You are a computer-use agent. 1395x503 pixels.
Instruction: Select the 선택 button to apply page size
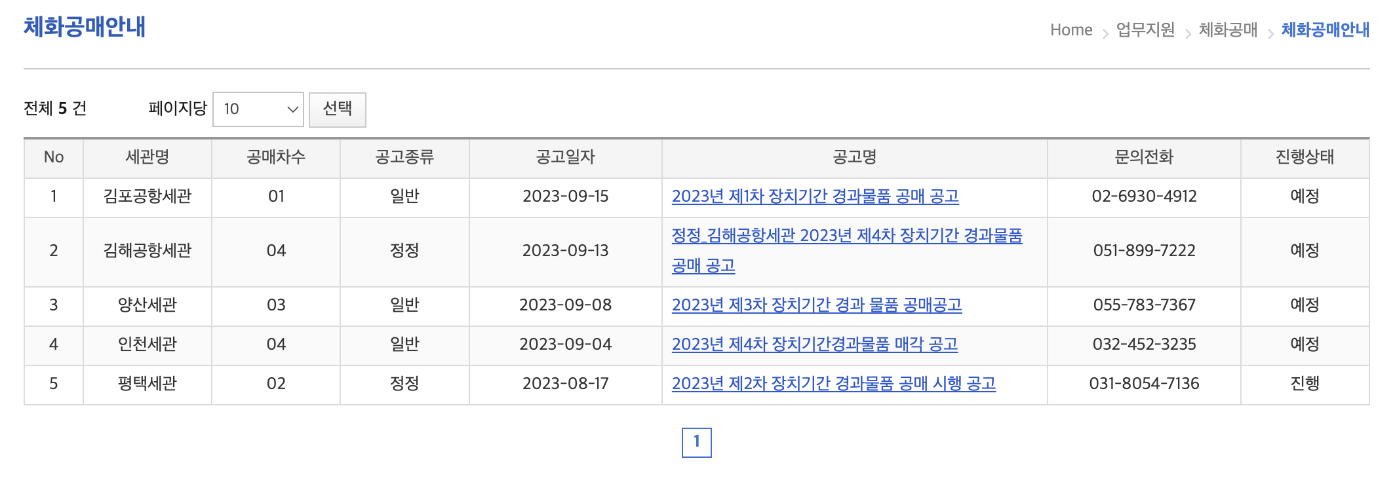tap(338, 109)
